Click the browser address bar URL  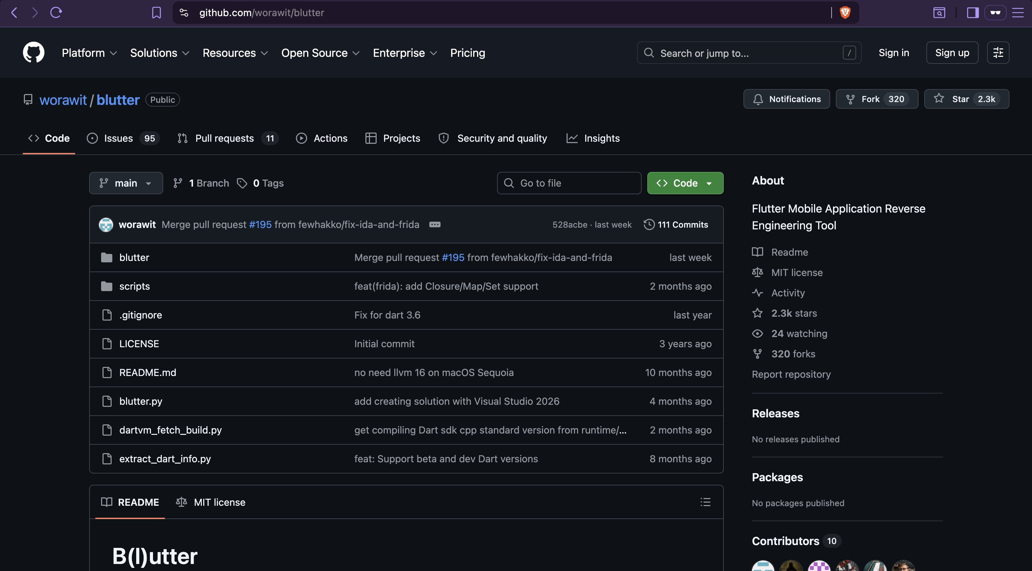click(262, 13)
